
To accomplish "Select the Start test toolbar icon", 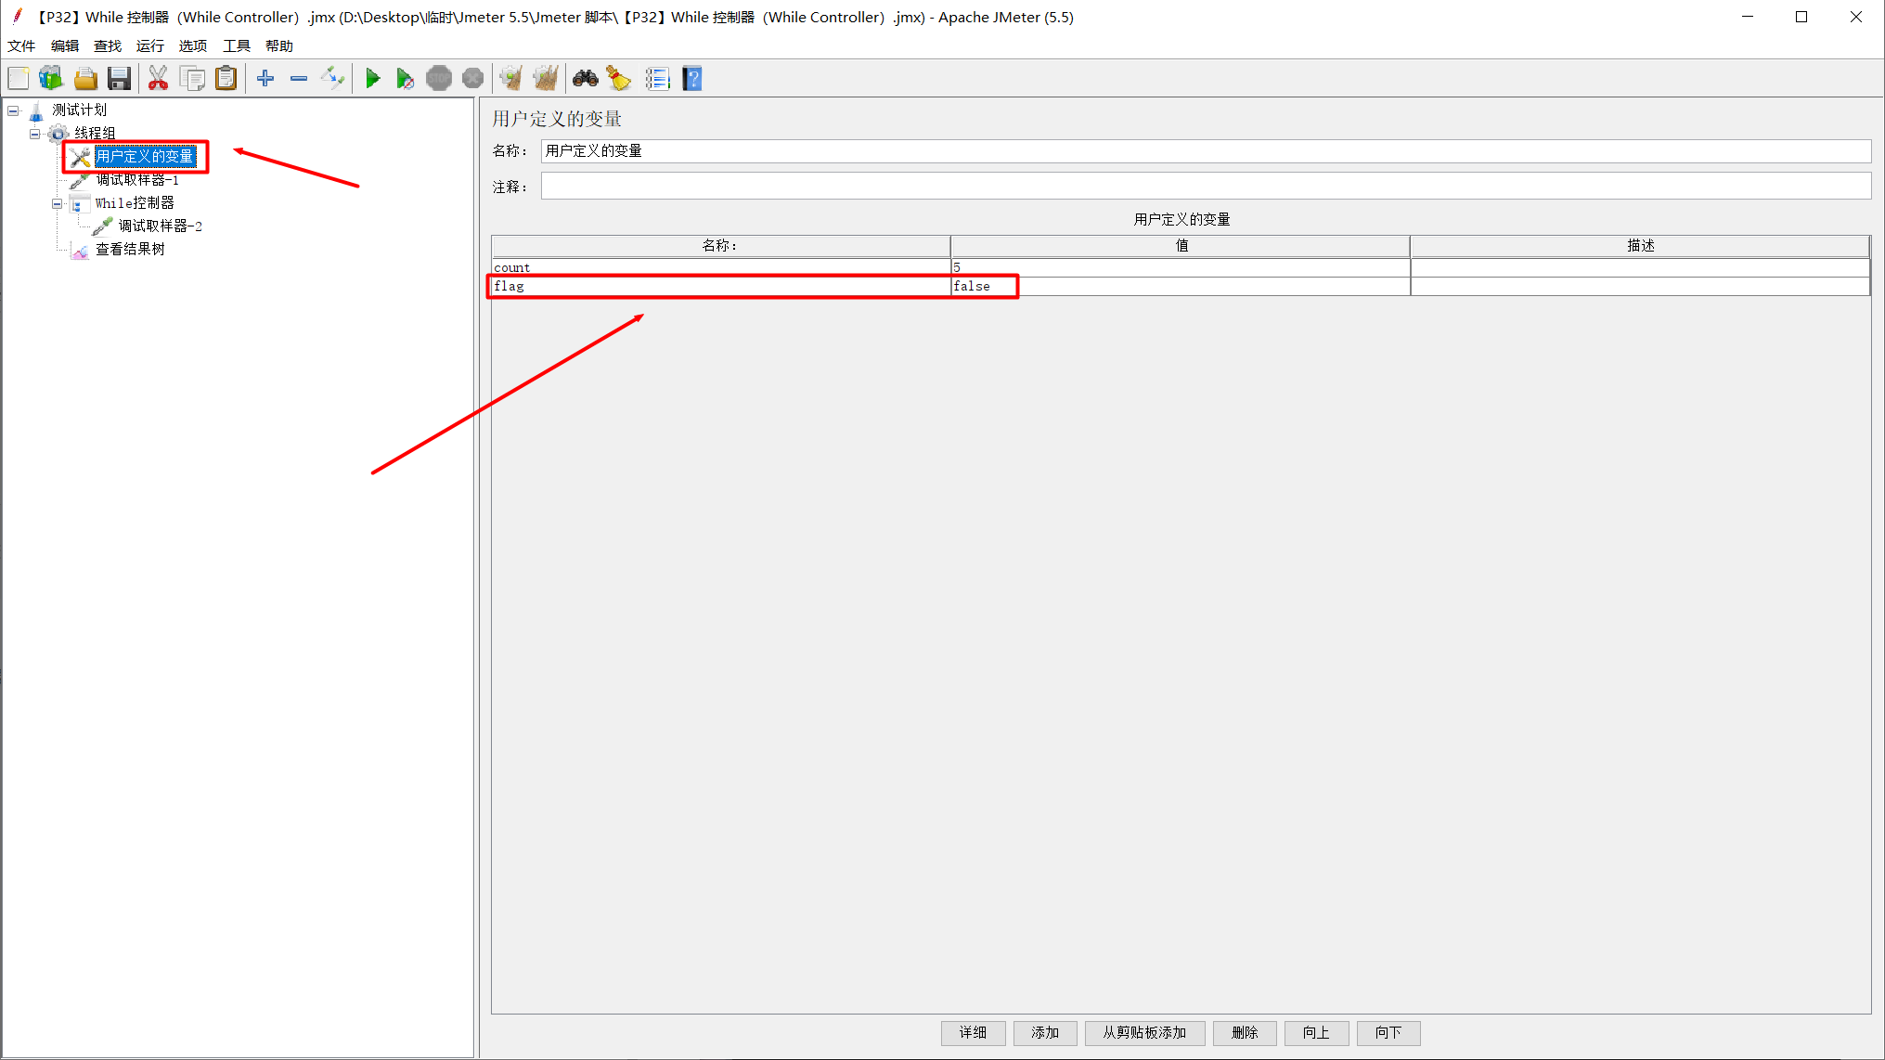I will tap(373, 78).
